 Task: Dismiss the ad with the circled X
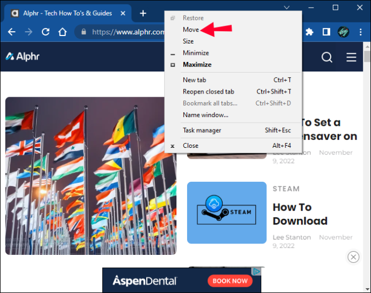pos(353,257)
